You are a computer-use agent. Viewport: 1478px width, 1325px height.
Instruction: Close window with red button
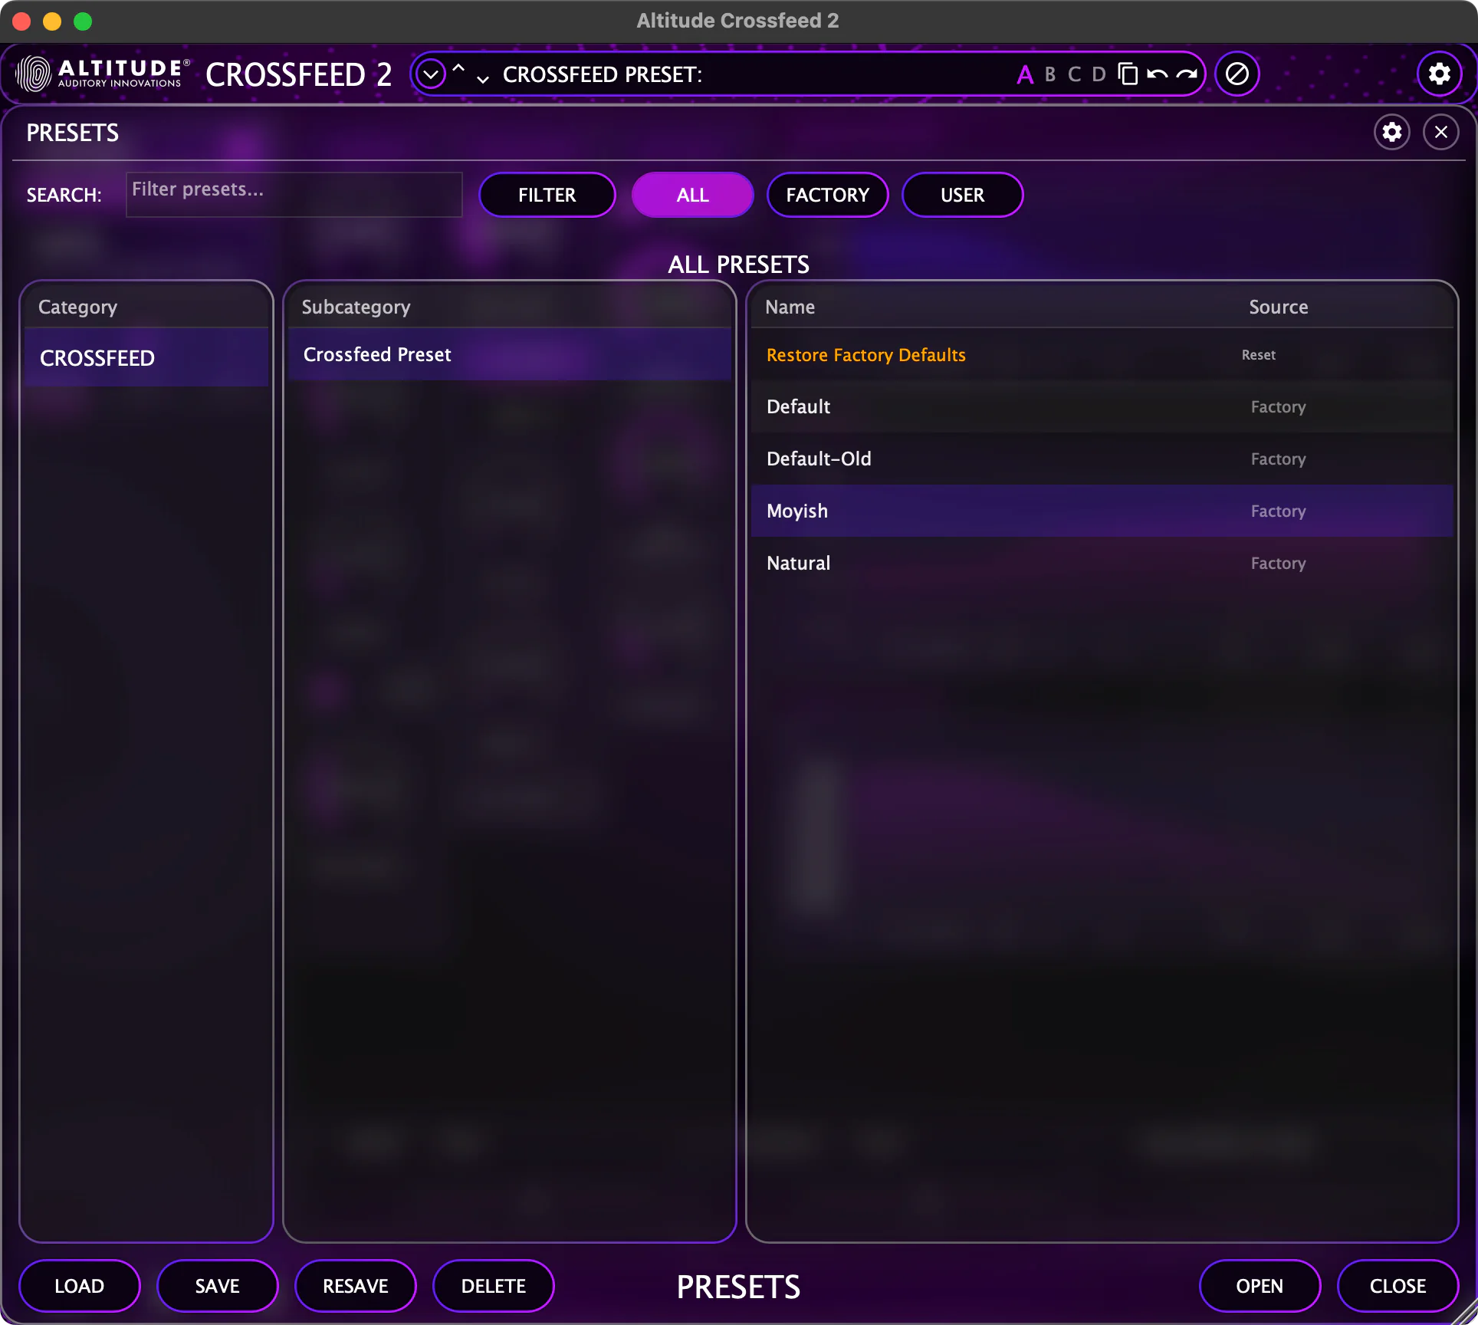pyautogui.click(x=21, y=21)
